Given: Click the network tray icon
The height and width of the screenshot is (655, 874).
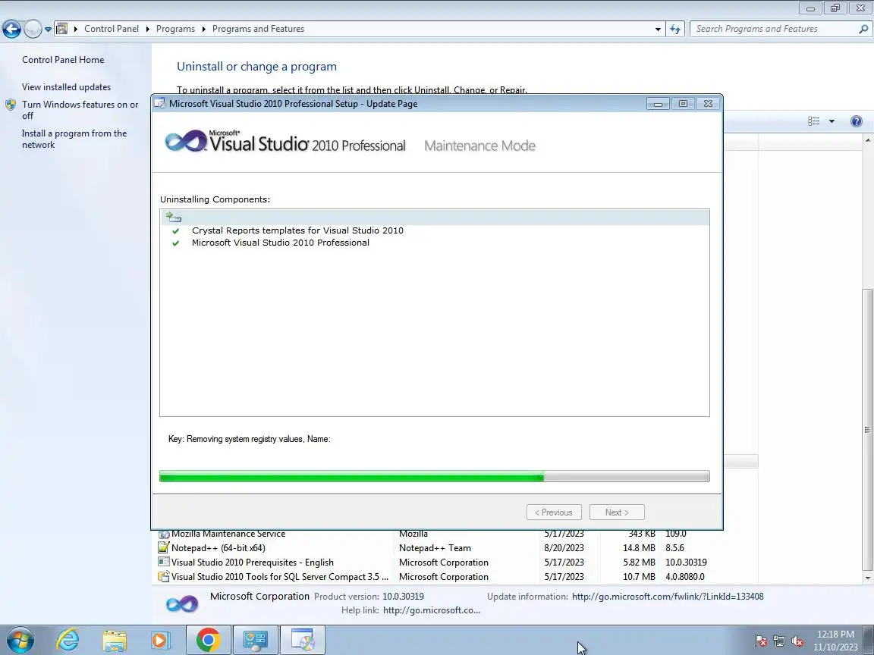Looking at the screenshot, I should 779,641.
